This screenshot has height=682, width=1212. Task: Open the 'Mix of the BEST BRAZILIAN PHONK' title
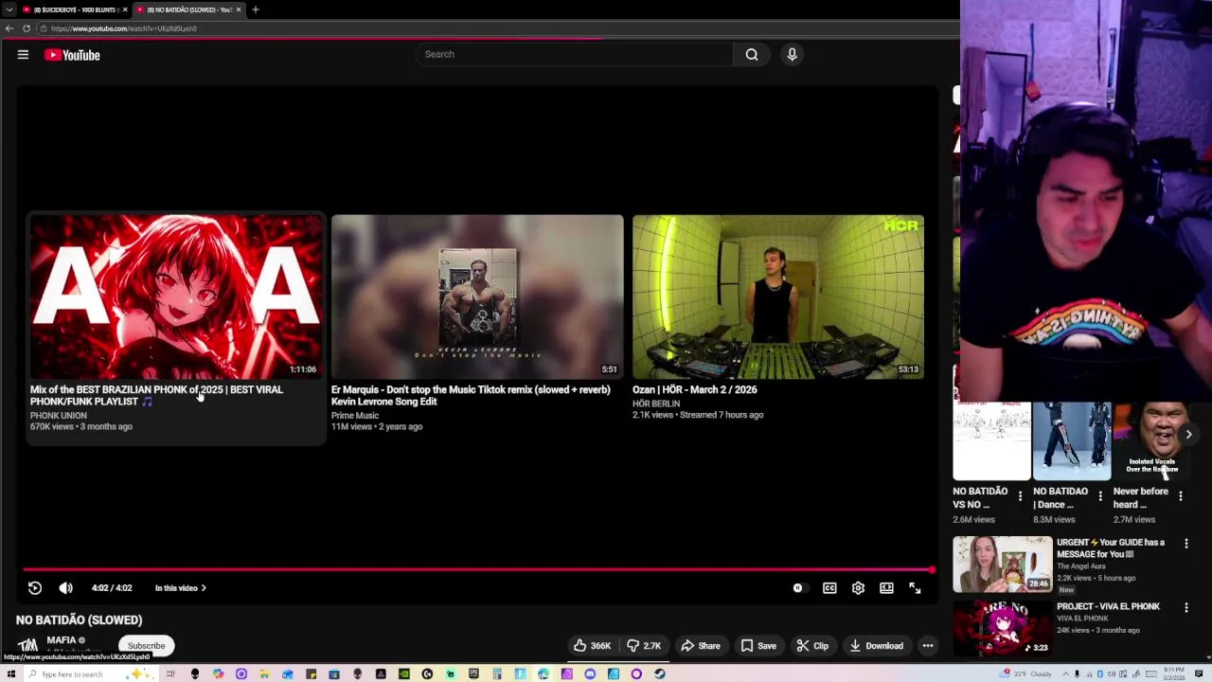(x=156, y=395)
